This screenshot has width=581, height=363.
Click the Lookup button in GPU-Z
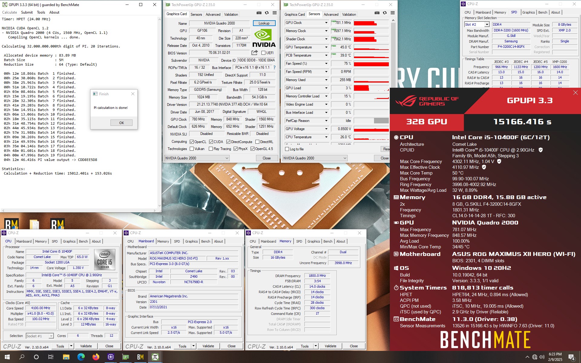coord(264,23)
